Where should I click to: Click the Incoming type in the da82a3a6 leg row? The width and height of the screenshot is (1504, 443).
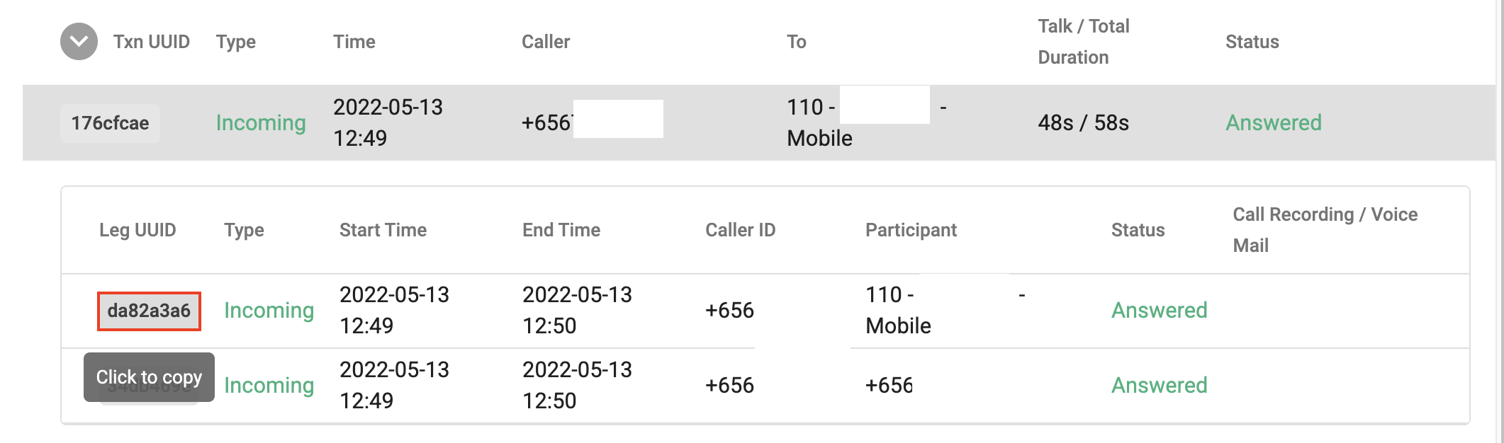[269, 311]
